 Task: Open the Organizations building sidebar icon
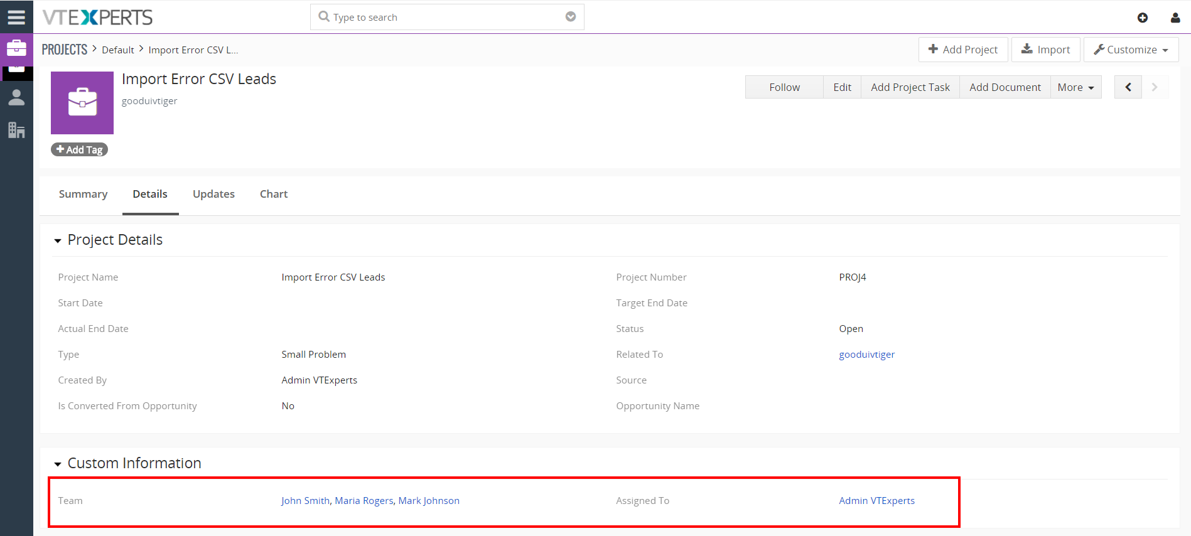[x=16, y=130]
